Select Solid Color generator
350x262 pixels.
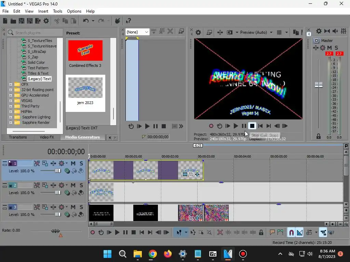pyautogui.click(x=36, y=63)
